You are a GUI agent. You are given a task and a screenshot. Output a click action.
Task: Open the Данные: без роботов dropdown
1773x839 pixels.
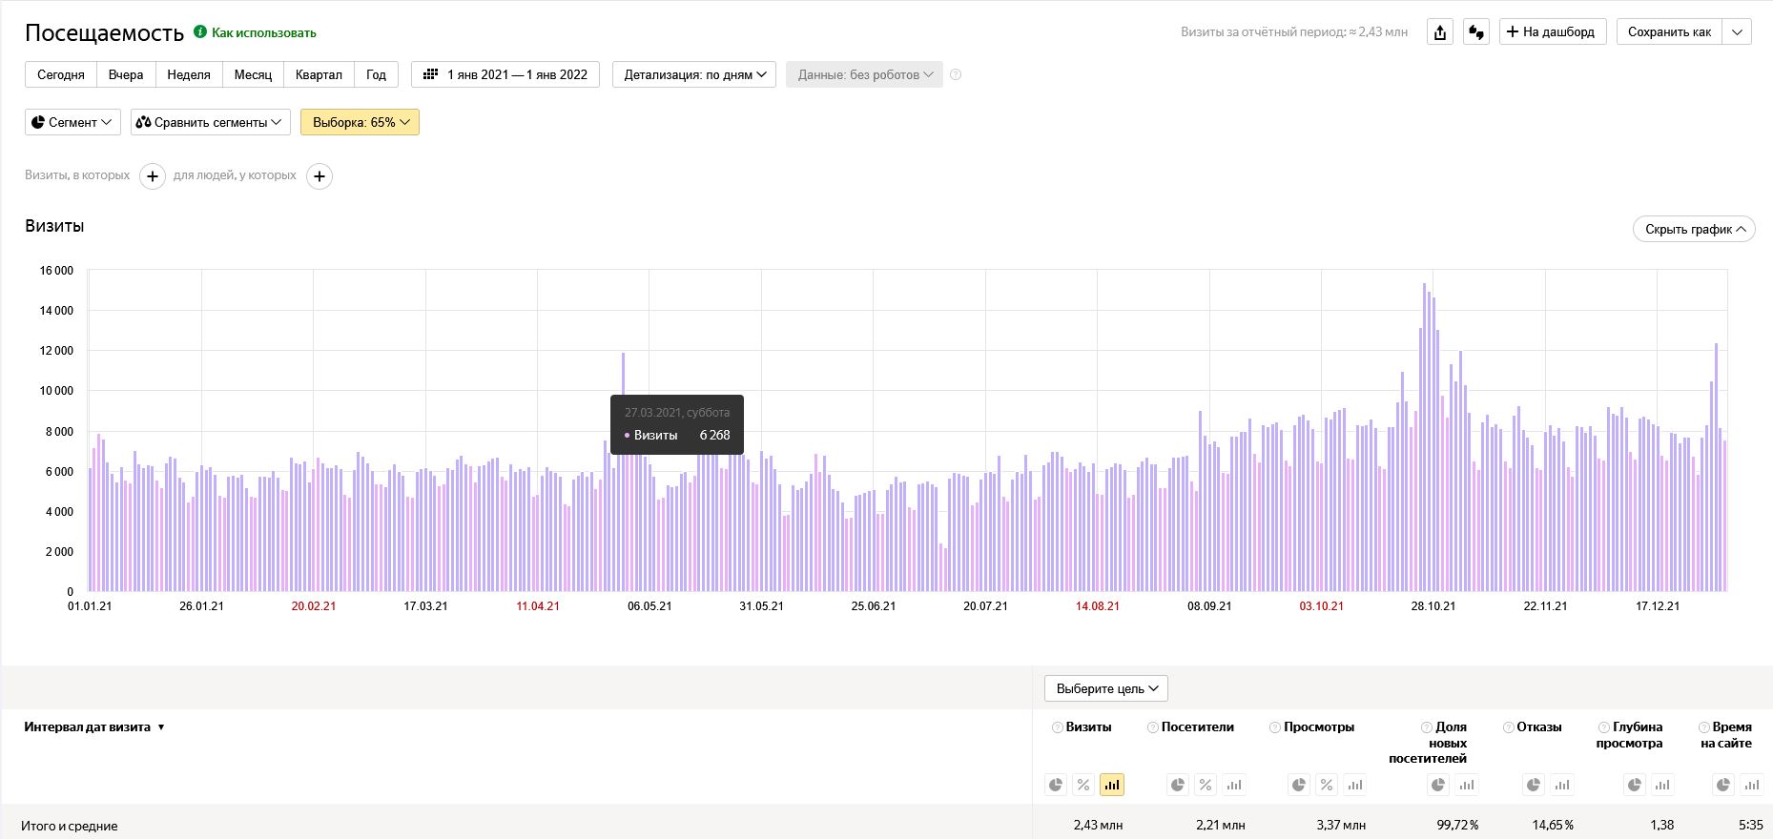click(x=864, y=74)
